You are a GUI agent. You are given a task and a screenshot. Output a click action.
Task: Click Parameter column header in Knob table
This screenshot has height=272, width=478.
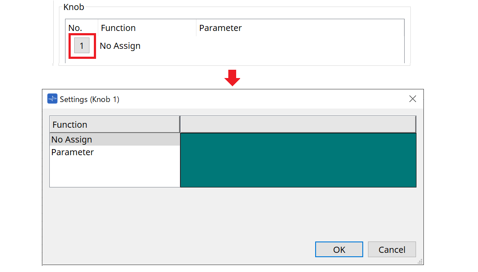click(x=220, y=28)
